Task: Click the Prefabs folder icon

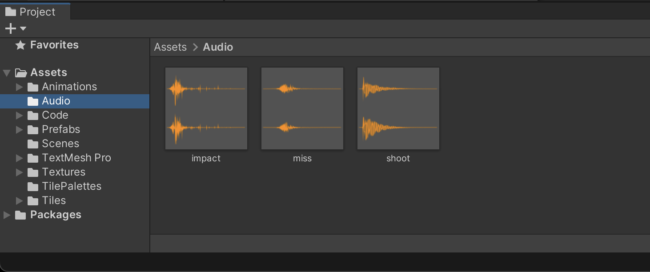Action: tap(33, 130)
